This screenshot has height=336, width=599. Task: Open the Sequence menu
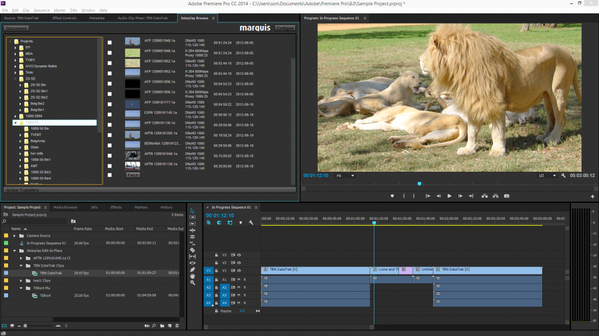tap(42, 10)
